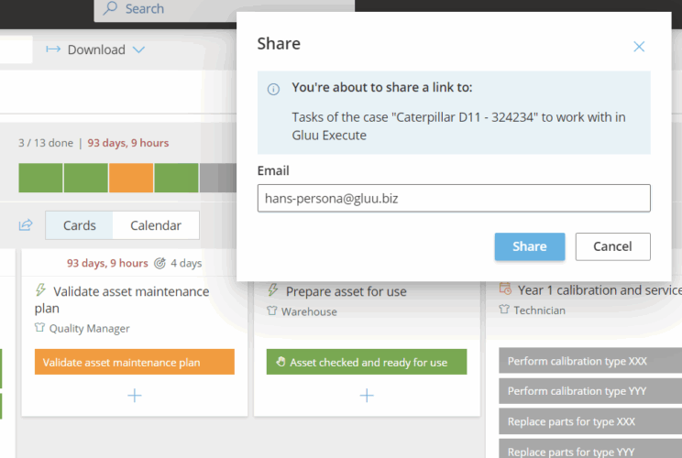Open the Asset checked and ready for use task
Screen dimensions: 682x458
[x=367, y=362]
